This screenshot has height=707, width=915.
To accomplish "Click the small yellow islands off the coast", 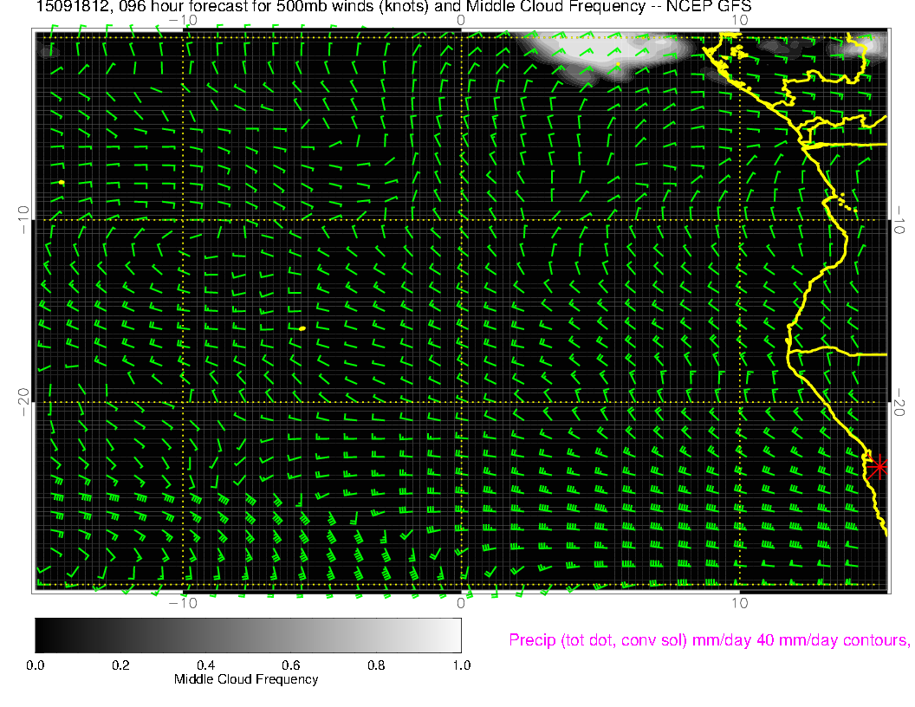I will (x=848, y=204).
